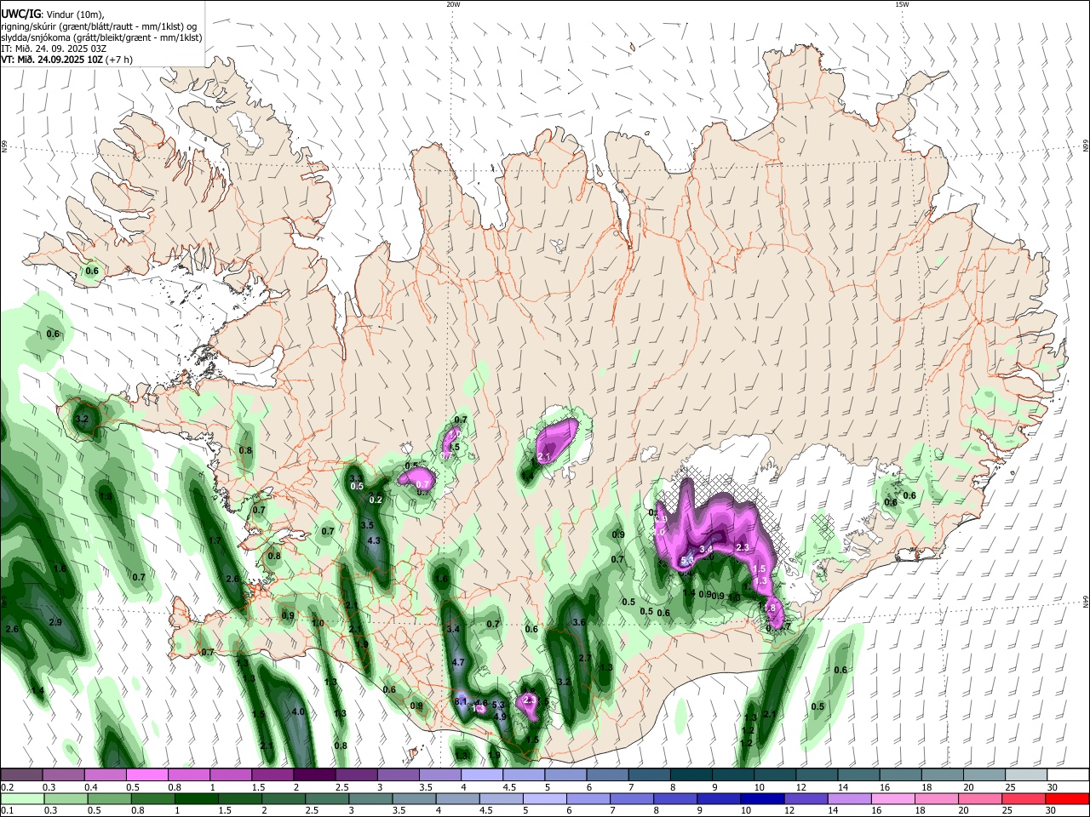Image resolution: width=1090 pixels, height=817 pixels.
Task: Select bottom-row violet swatch between 14 and 16
Action: (x=851, y=798)
